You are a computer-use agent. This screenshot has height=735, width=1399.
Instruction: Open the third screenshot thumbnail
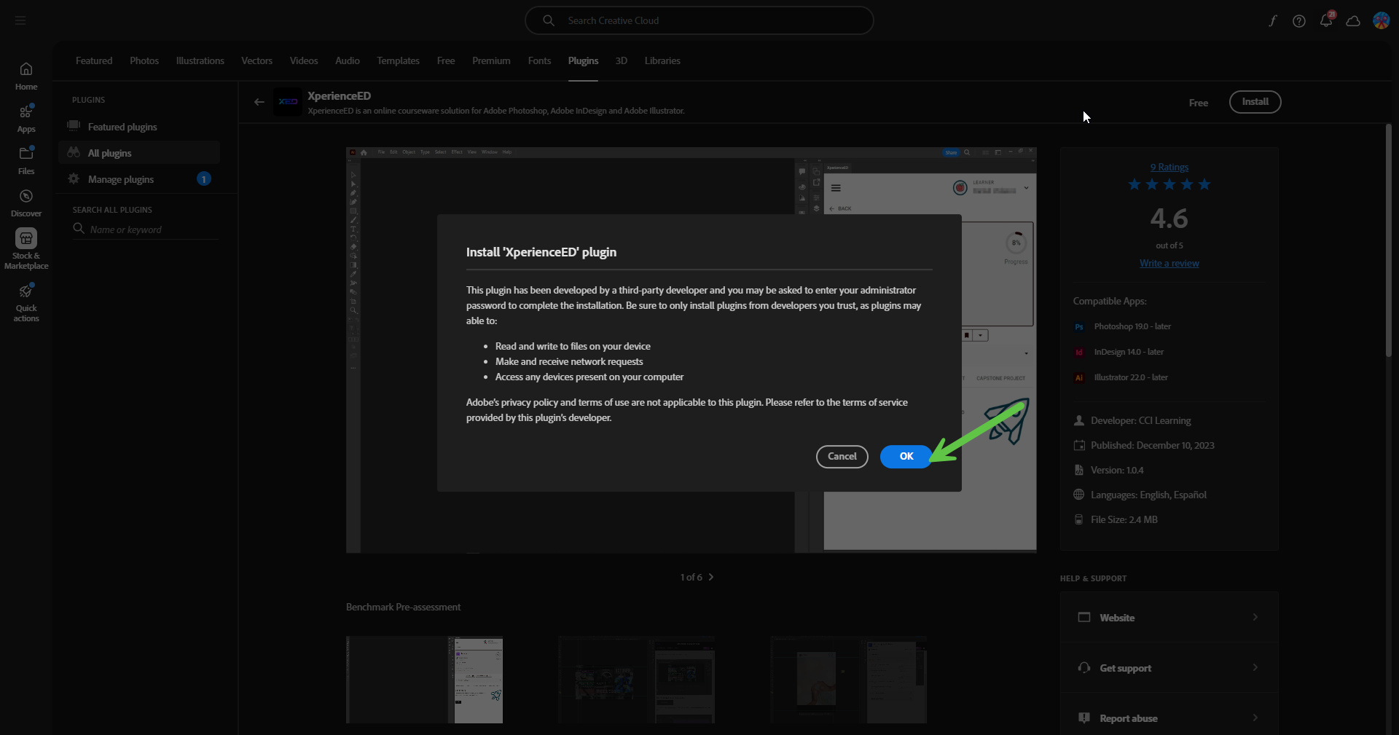[848, 680]
